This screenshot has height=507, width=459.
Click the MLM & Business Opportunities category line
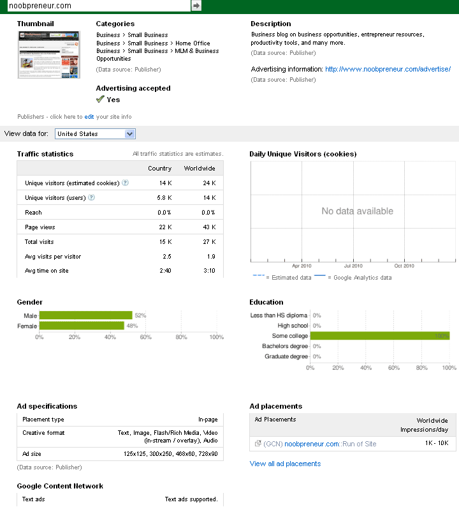(157, 55)
